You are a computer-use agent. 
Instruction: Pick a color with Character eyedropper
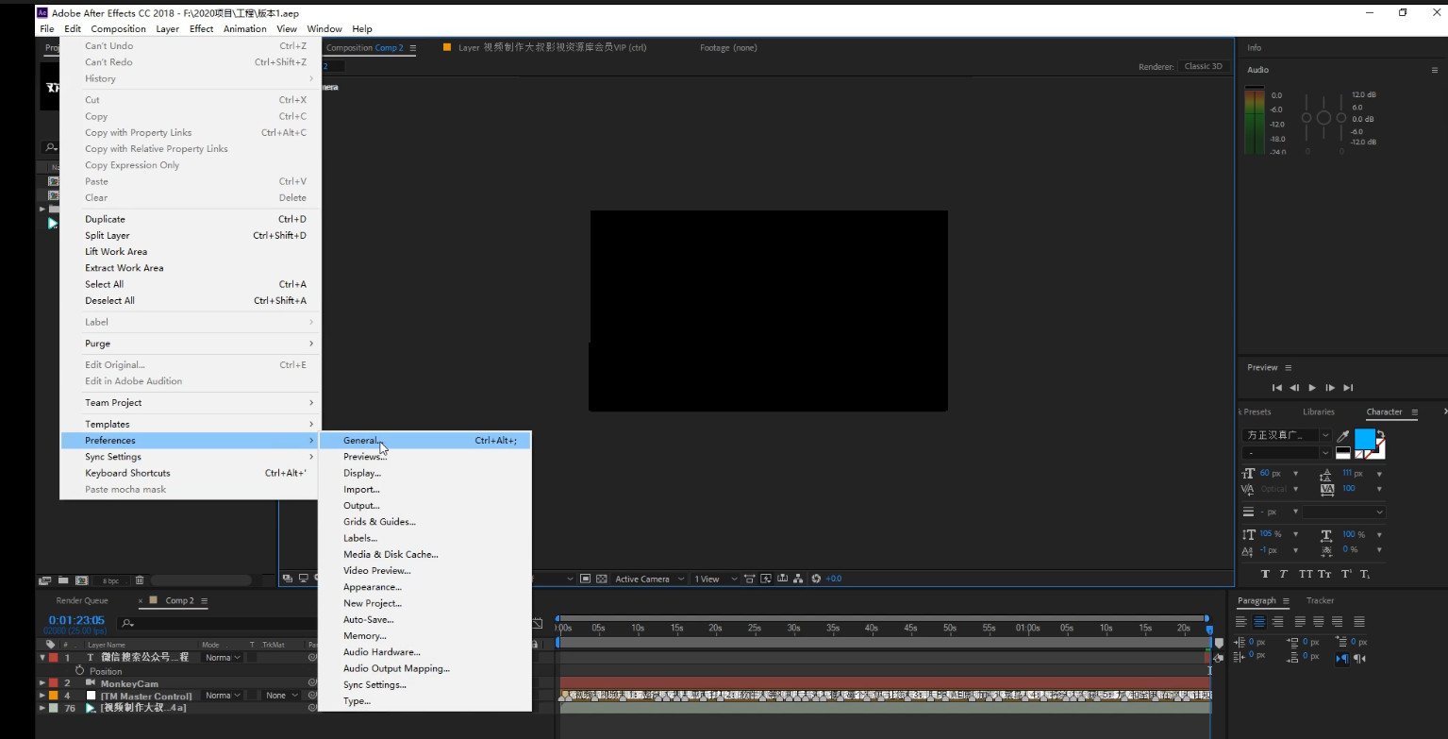[1343, 436]
